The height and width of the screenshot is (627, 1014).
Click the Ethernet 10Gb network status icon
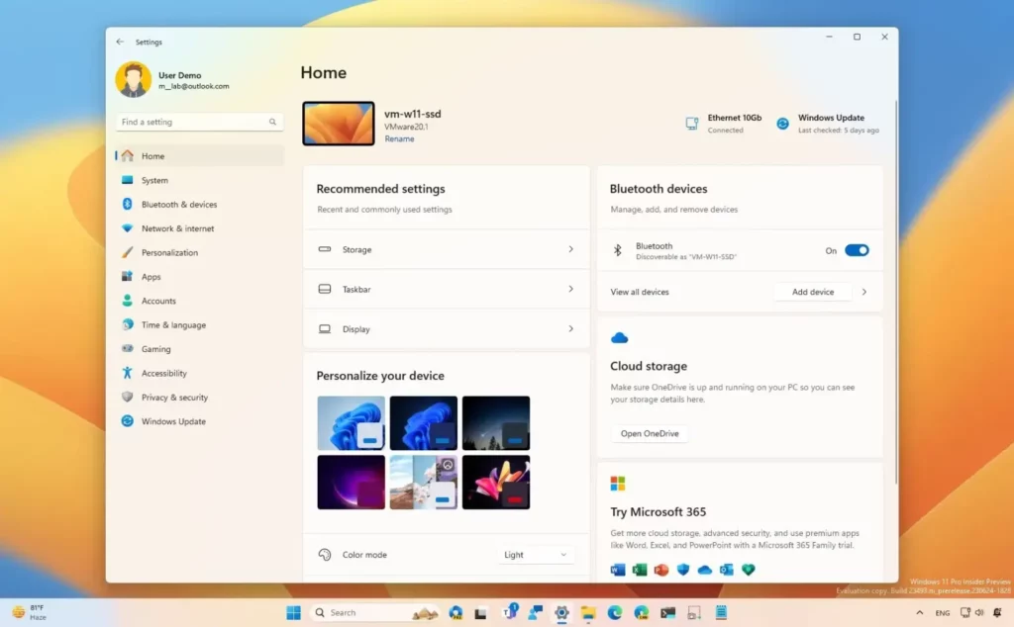(x=690, y=122)
